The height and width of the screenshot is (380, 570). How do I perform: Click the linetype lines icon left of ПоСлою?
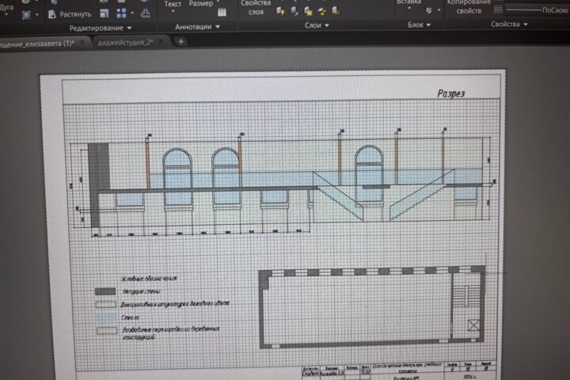point(498,9)
